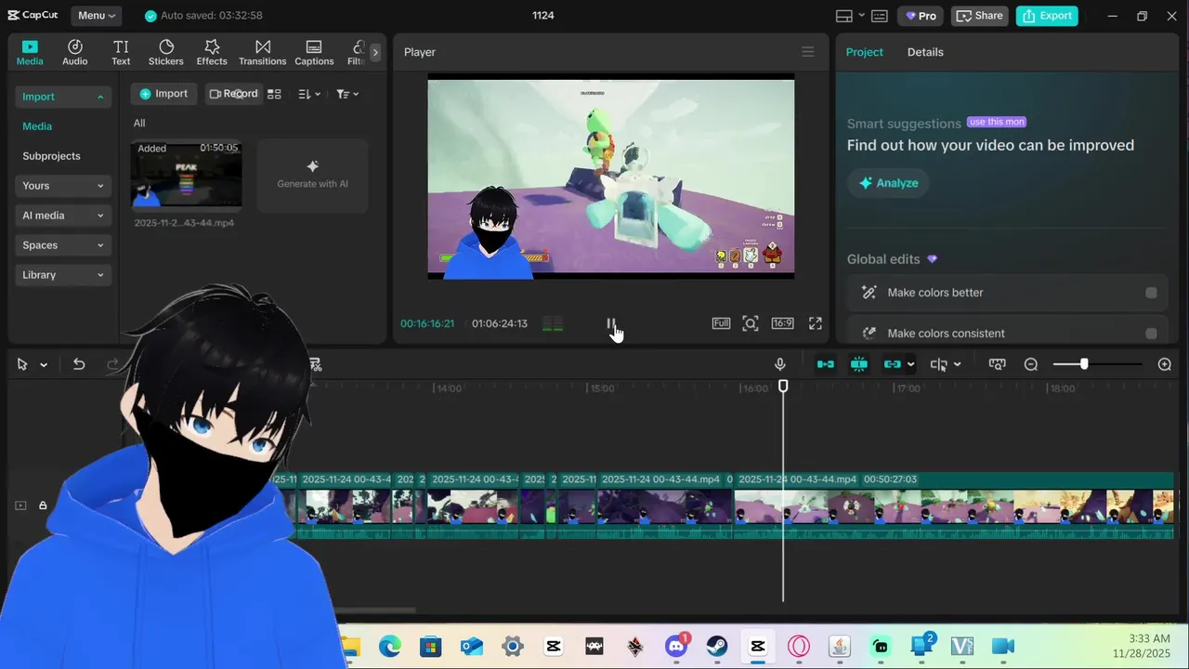Image resolution: width=1189 pixels, height=669 pixels.
Task: Select the clip labeled 00:50:27:03
Action: pos(954,506)
